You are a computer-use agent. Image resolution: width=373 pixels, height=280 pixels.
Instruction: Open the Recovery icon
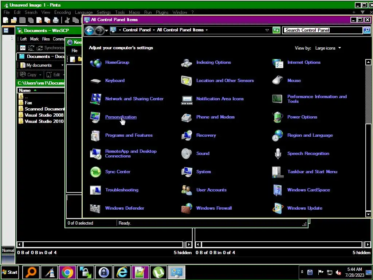coord(187,135)
